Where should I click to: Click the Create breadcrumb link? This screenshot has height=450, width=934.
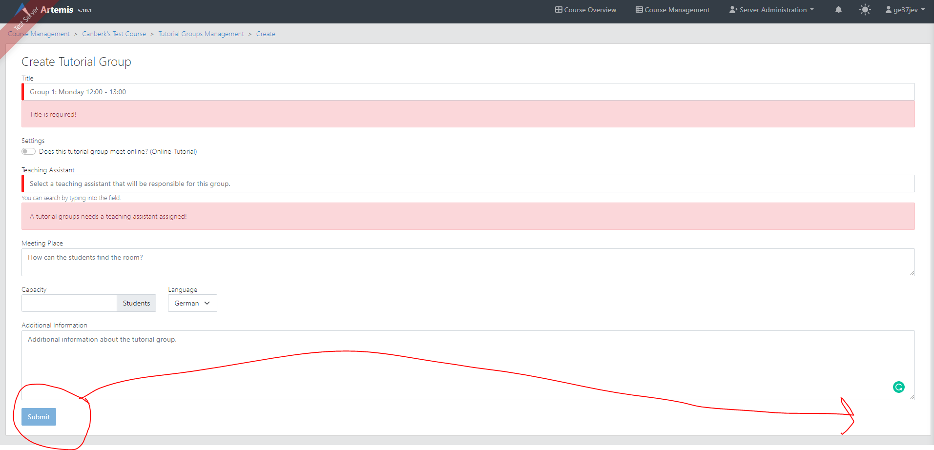[266, 34]
